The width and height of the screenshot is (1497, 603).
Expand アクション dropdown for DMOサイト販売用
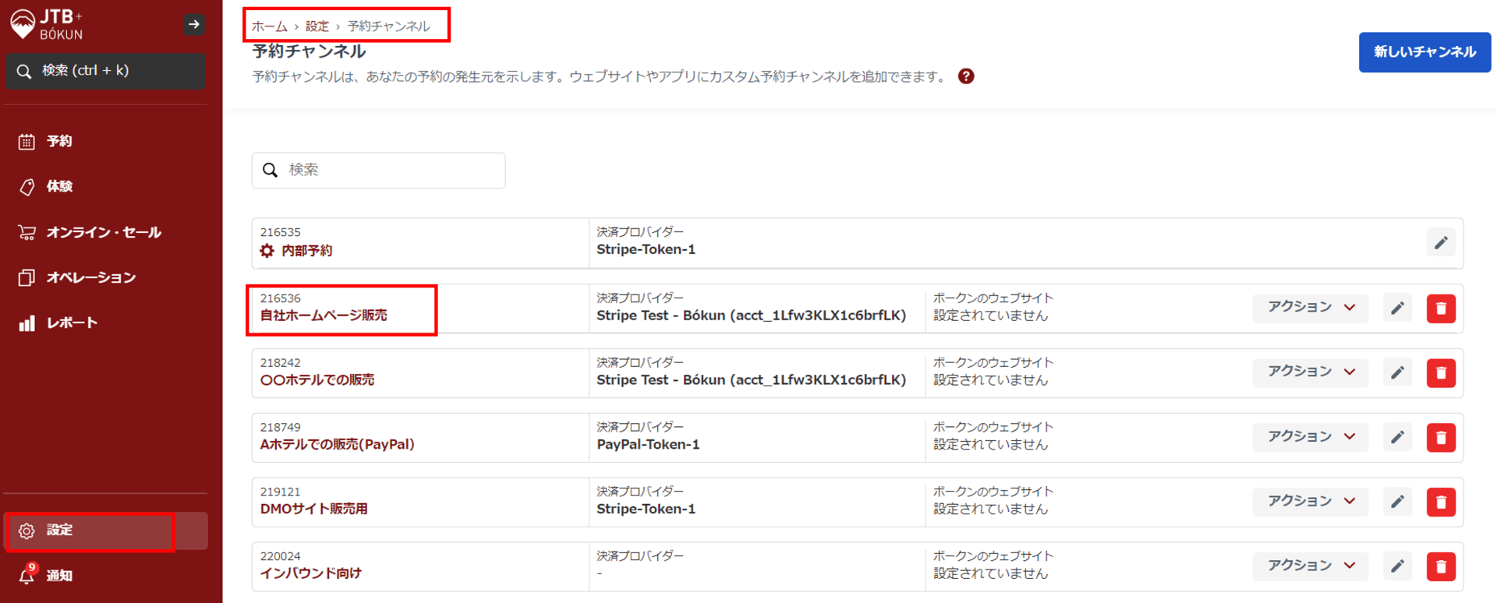(1310, 502)
